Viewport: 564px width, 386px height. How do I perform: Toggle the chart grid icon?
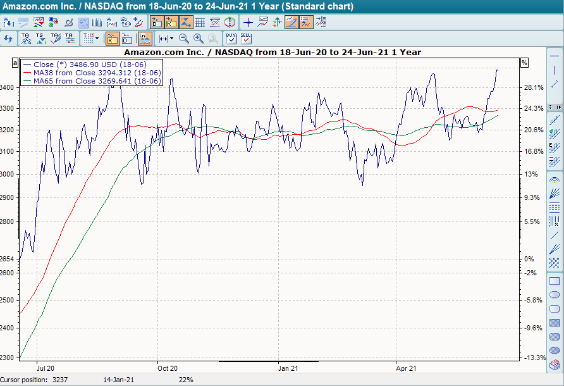click(199, 22)
